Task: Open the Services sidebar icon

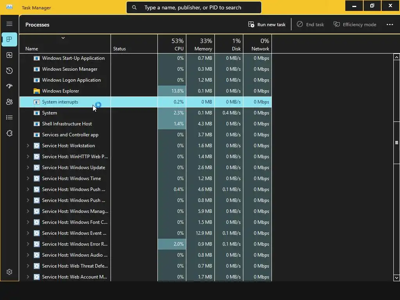Action: pyautogui.click(x=9, y=133)
